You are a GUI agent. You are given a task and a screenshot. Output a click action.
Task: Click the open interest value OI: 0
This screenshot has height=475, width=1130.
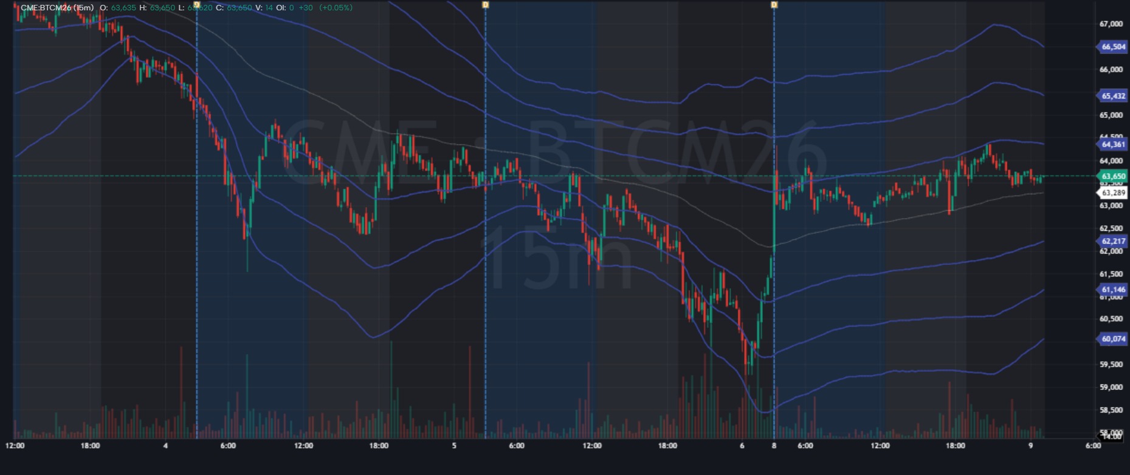[292, 8]
